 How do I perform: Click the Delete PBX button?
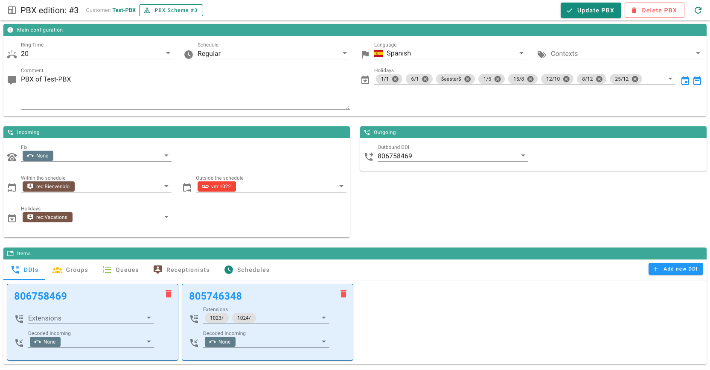tap(654, 10)
